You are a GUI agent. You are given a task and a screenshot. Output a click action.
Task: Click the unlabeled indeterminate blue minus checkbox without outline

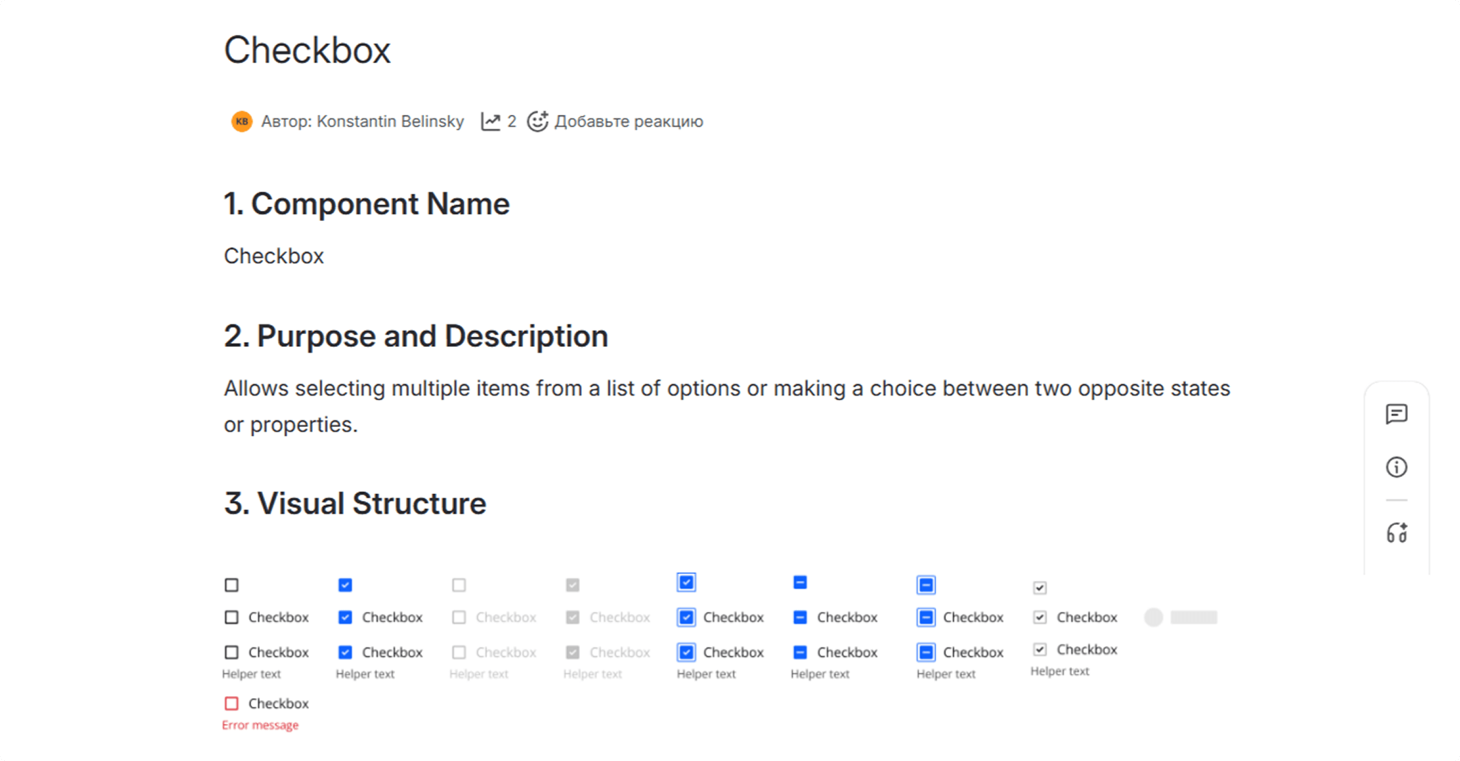(x=800, y=582)
